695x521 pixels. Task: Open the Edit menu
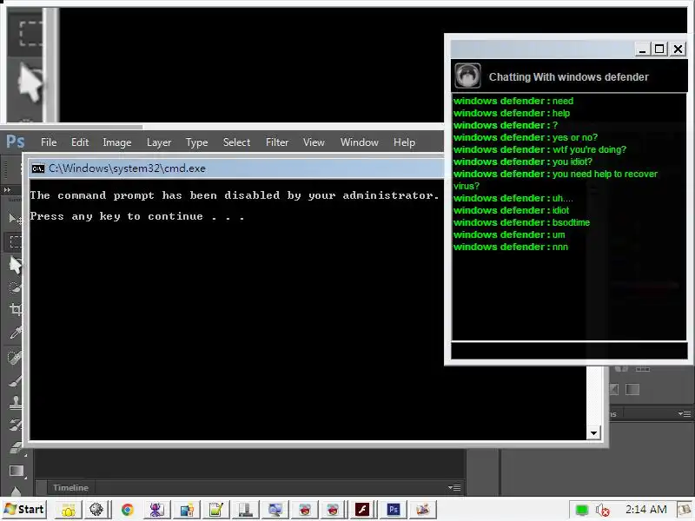pos(80,142)
